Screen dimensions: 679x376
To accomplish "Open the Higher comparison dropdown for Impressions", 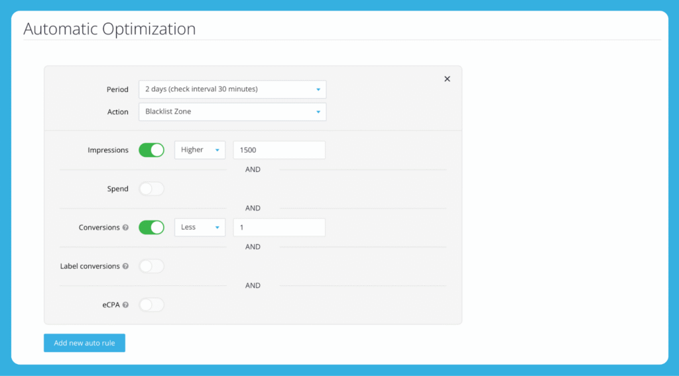I will 200,150.
